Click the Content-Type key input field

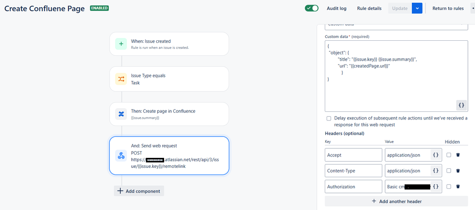[x=354, y=171]
